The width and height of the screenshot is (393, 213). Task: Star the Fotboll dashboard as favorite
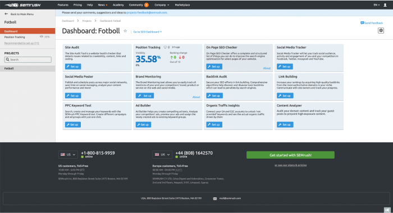(x=125, y=31)
